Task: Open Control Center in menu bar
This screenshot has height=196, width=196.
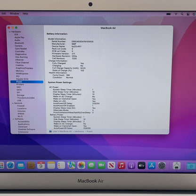Action: 188,14
